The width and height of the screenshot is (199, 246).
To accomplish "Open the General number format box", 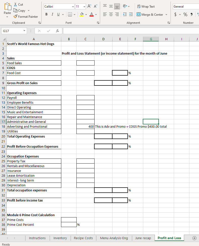I will (186, 7).
